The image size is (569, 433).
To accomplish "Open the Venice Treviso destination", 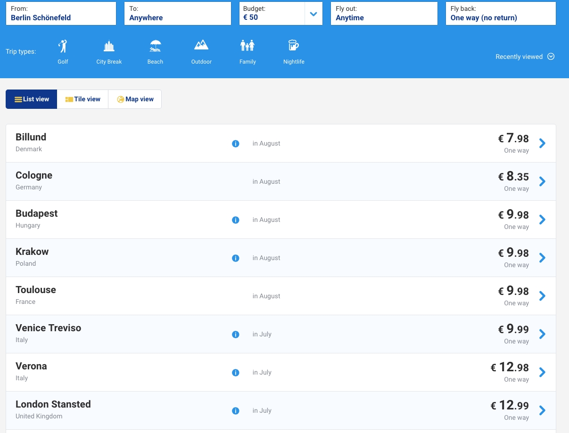I will 48,328.
